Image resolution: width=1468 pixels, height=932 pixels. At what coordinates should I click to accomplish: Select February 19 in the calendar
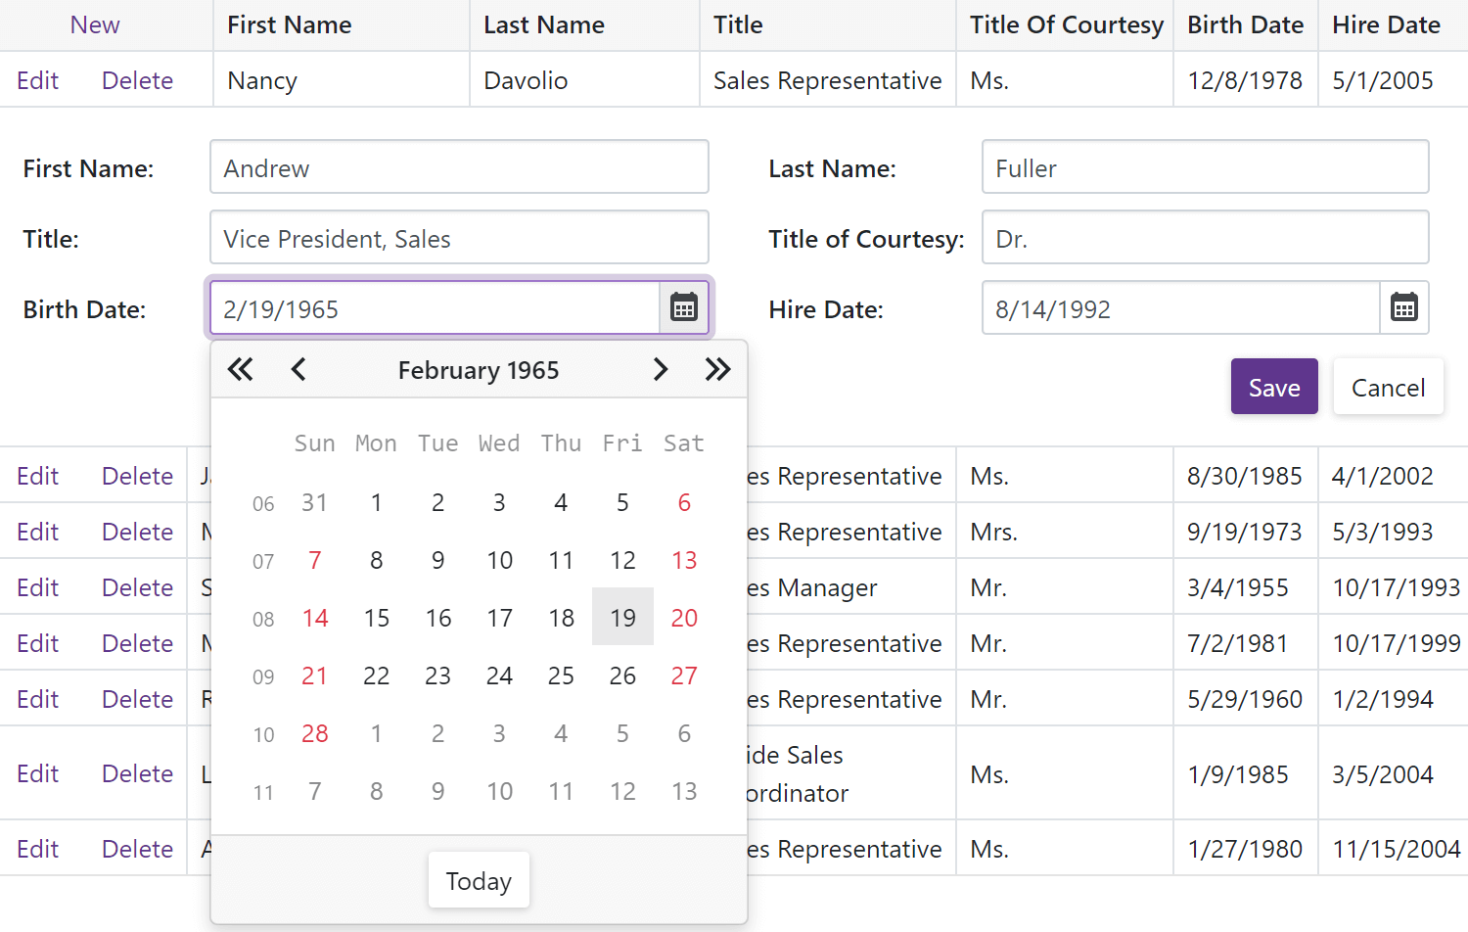(622, 618)
